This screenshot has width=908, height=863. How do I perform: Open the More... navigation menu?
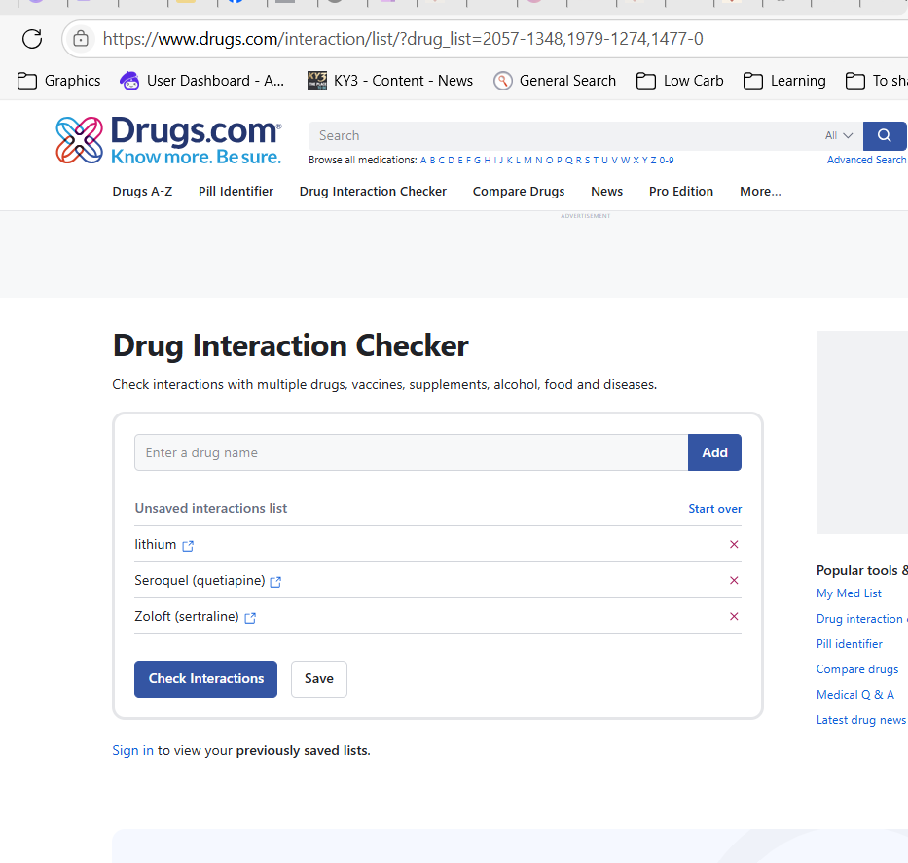[x=760, y=192]
